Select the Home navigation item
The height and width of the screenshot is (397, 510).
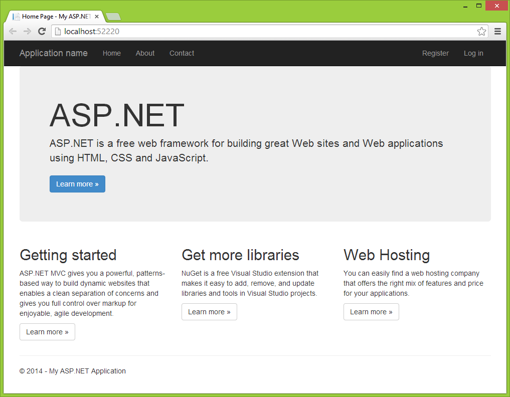pyautogui.click(x=111, y=53)
